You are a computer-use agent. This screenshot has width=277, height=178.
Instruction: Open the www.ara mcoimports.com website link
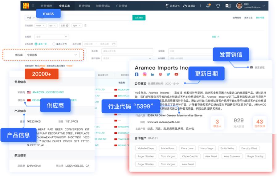[x=164, y=122]
